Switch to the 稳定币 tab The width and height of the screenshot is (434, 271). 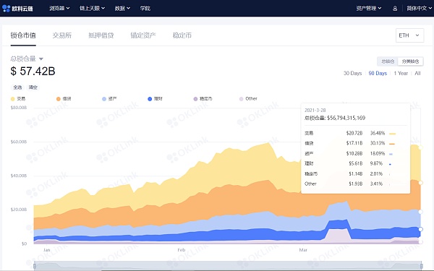point(182,35)
